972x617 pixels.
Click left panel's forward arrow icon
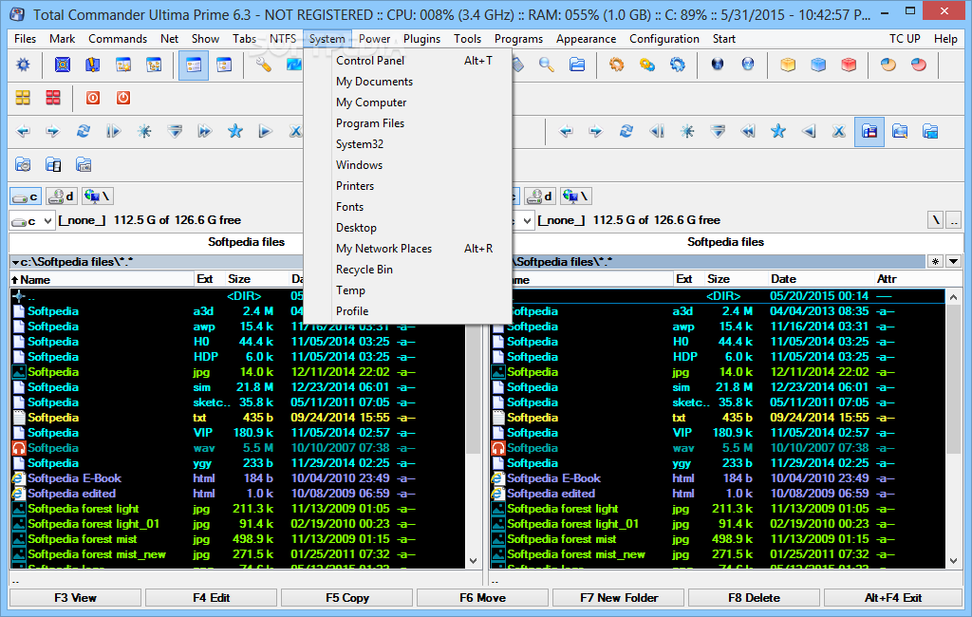click(53, 131)
